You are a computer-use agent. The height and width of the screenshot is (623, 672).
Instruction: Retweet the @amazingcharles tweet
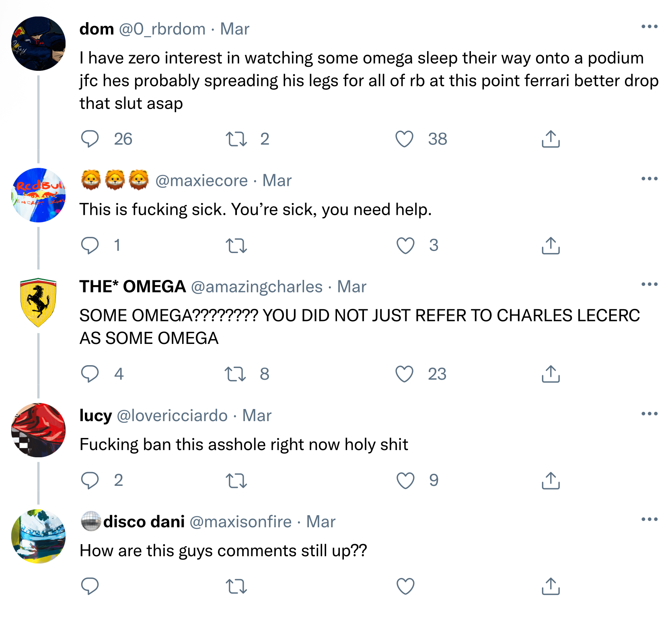235,374
